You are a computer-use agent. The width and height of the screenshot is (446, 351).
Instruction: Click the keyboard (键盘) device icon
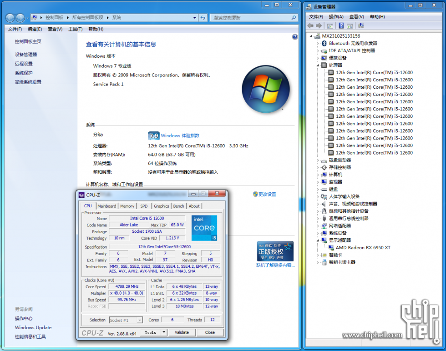324,189
